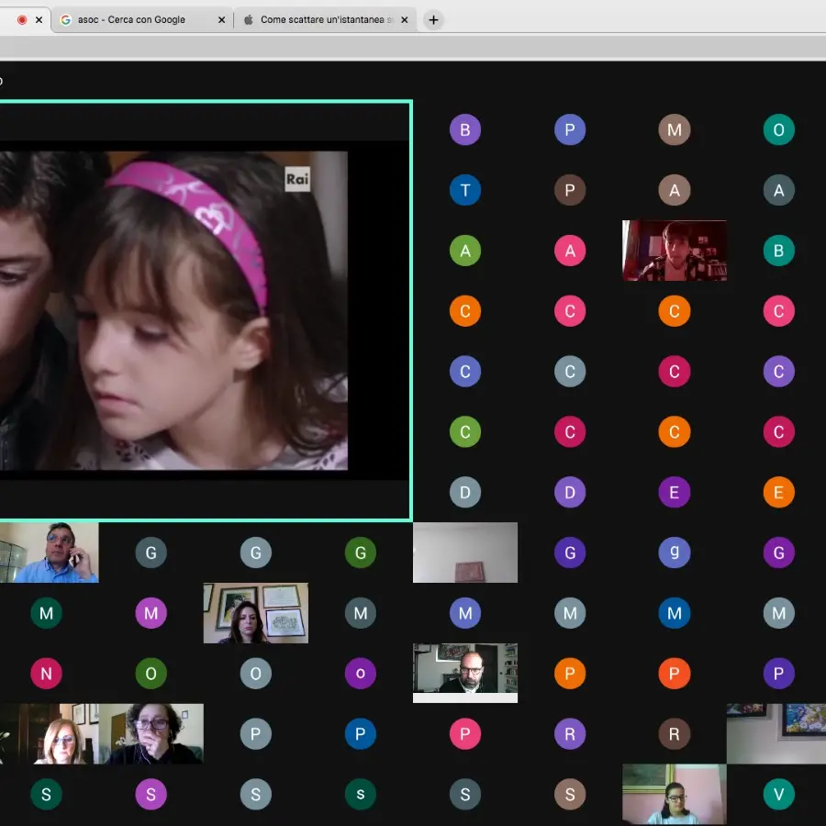Select the teal V participant avatar
Image resolution: width=826 pixels, height=826 pixels.
tap(778, 794)
